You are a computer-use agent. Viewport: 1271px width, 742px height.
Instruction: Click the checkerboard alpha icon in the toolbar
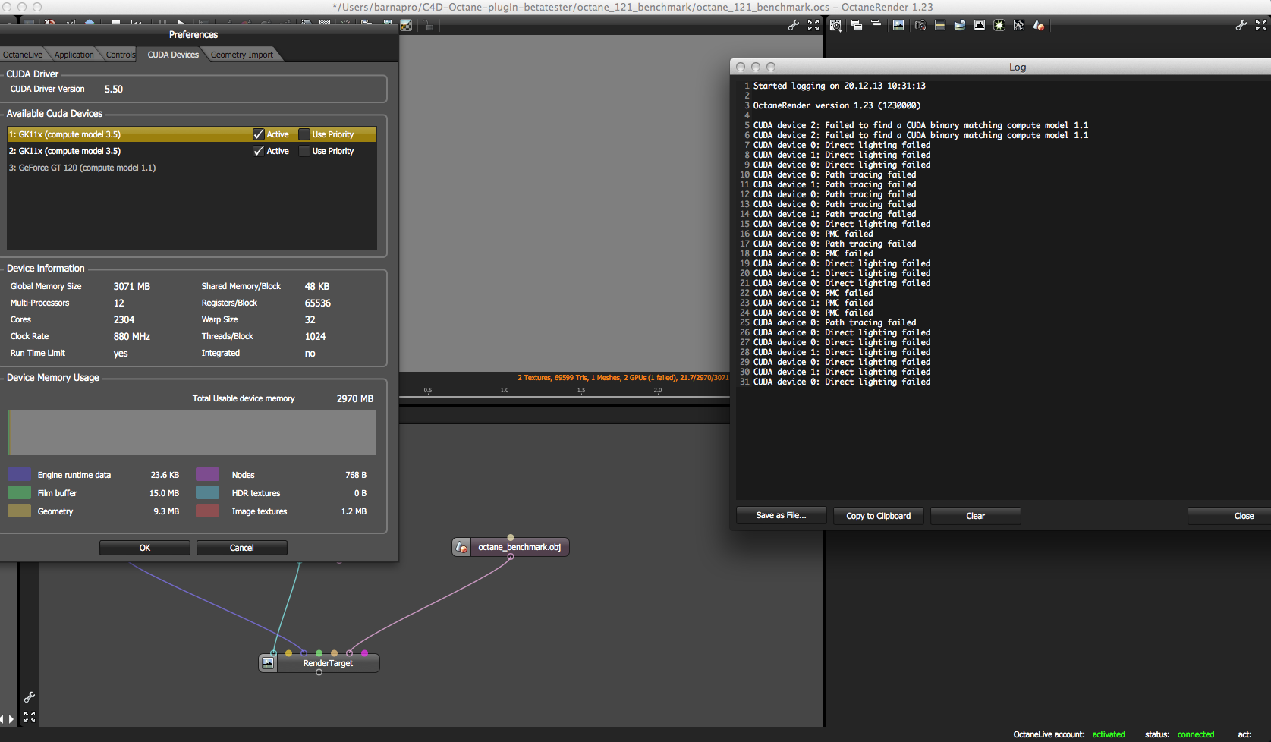pos(407,26)
